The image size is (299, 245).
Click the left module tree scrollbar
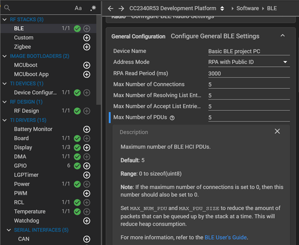tap(98, 60)
